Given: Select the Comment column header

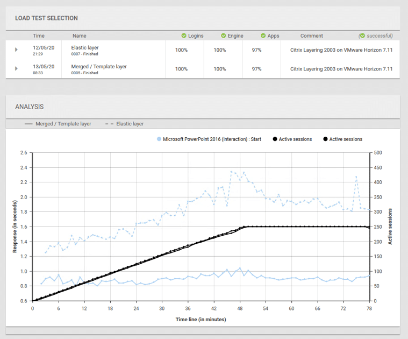Looking at the screenshot, I should [x=311, y=36].
